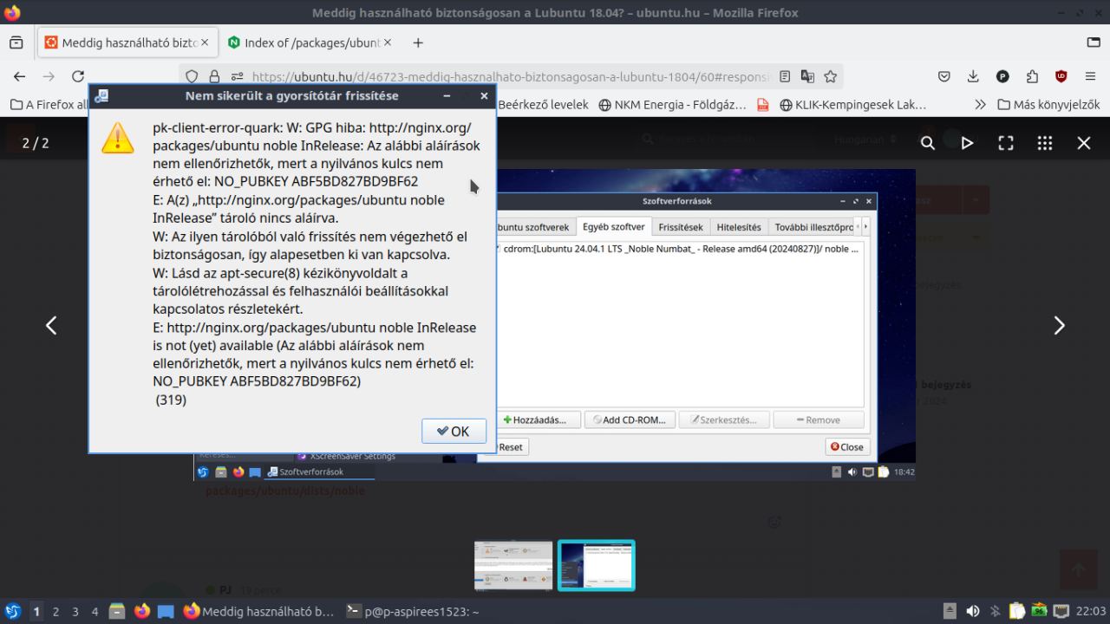Switch to virtual desktop 3

click(75, 611)
